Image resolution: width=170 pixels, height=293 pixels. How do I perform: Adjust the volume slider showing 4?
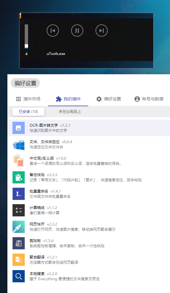[x=26, y=36]
